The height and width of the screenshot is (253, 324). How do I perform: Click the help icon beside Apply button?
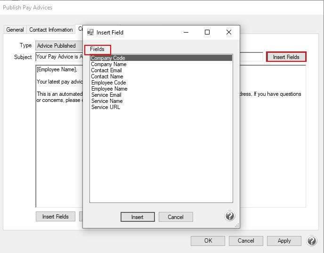click(x=311, y=241)
